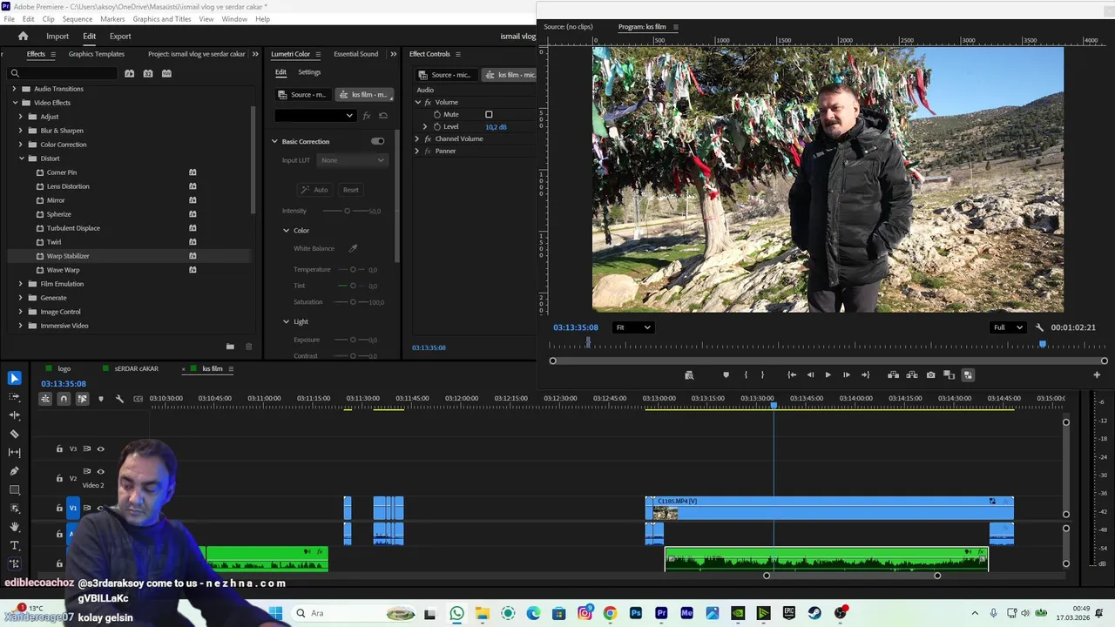This screenshot has width=1115, height=627.
Task: Toggle Basic Correction on/off switch
Action: point(377,141)
